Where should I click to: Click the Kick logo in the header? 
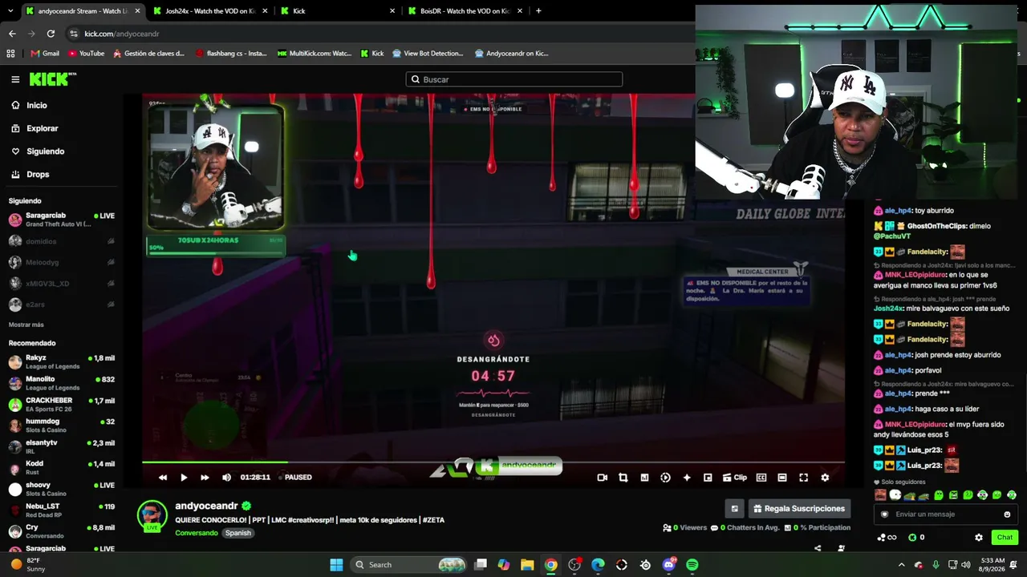pyautogui.click(x=53, y=79)
